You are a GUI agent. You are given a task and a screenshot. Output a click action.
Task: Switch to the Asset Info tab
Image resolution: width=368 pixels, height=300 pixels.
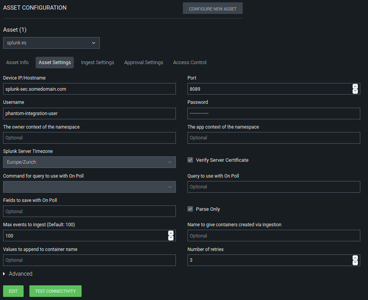tap(17, 63)
